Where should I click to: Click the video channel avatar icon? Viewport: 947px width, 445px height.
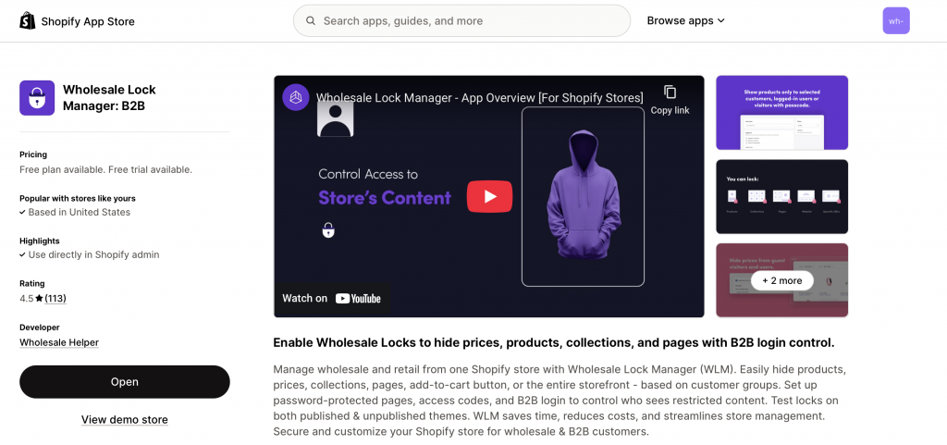pyautogui.click(x=295, y=97)
